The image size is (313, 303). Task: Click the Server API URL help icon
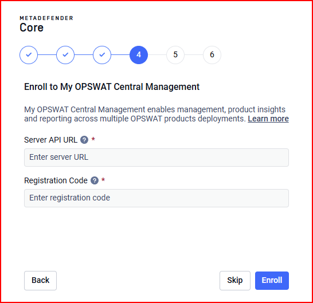tap(84, 140)
